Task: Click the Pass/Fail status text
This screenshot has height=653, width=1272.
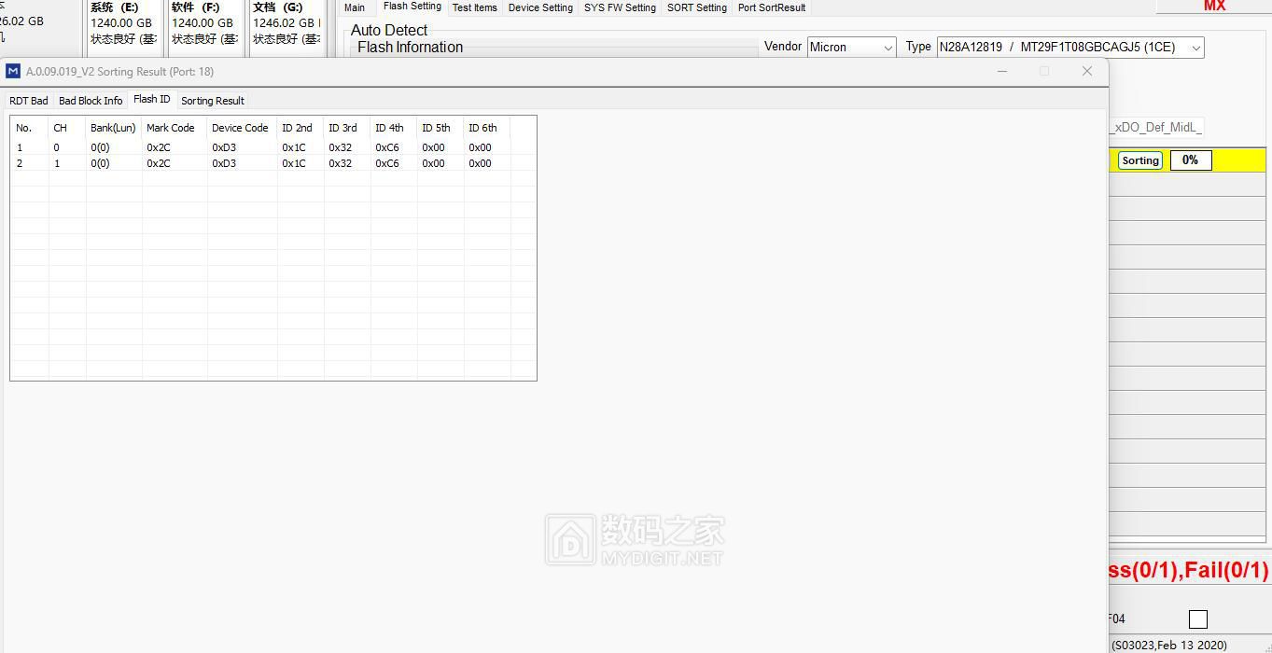Action: (x=1189, y=570)
